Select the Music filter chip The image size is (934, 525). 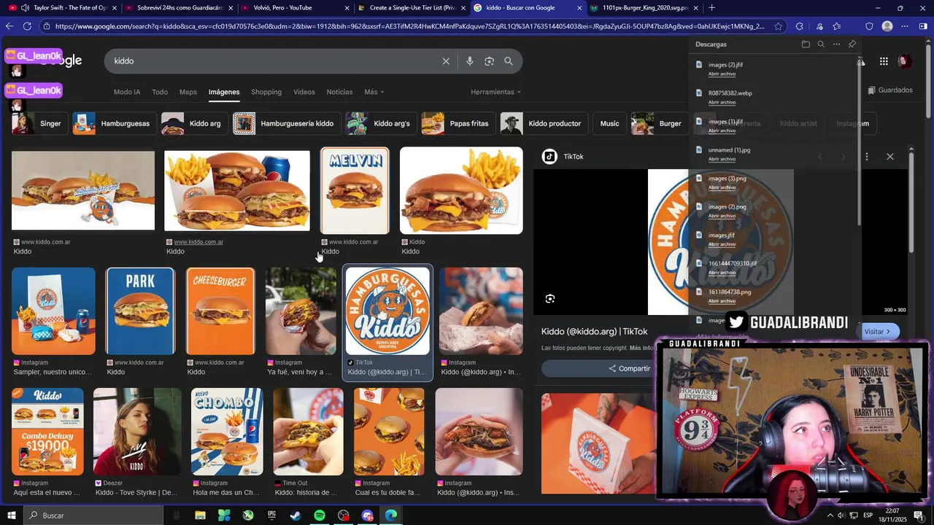click(x=609, y=123)
